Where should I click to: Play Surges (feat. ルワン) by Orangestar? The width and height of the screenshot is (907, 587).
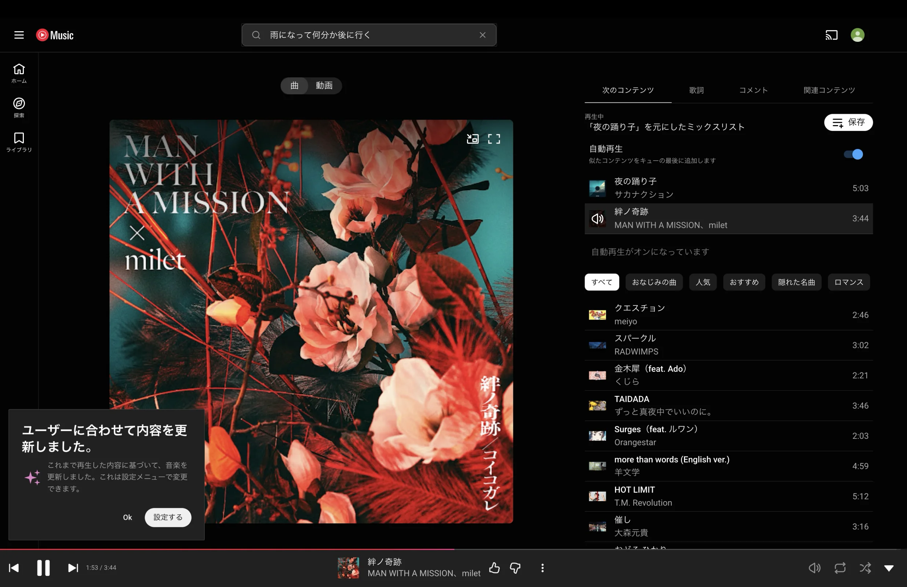point(728,436)
